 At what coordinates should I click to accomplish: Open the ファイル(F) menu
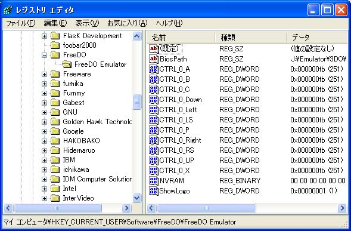[20, 23]
